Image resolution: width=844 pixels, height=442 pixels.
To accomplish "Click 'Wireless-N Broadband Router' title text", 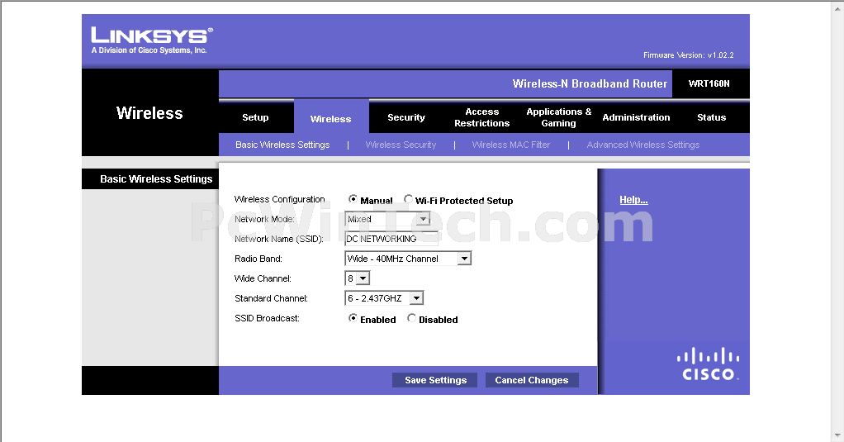I will point(590,83).
